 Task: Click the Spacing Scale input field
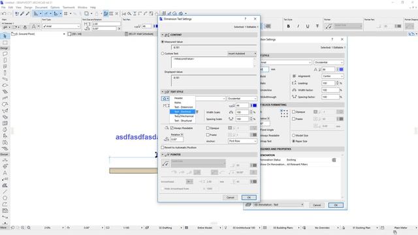click(242, 119)
